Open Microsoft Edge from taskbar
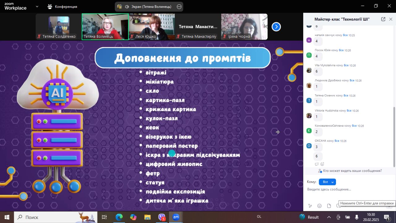Image resolution: width=396 pixels, height=223 pixels. point(119,217)
